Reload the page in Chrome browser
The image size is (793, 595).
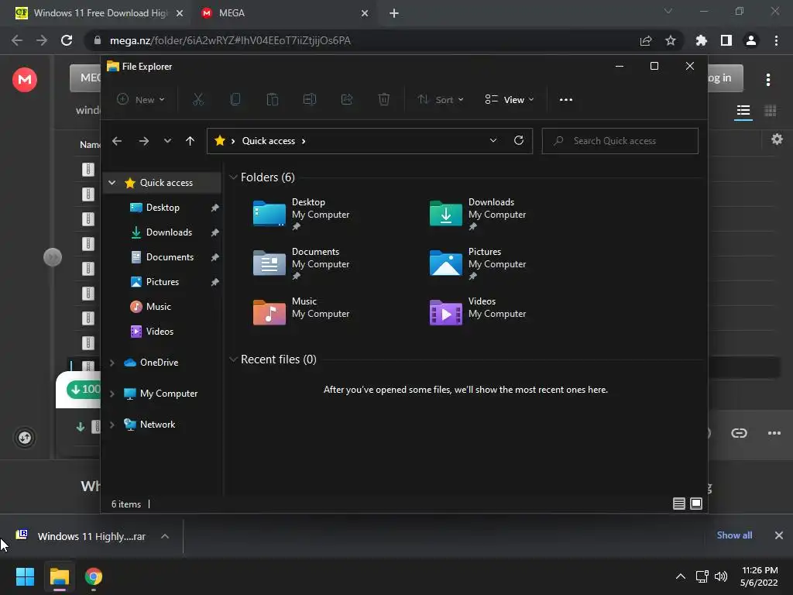pyautogui.click(x=67, y=40)
